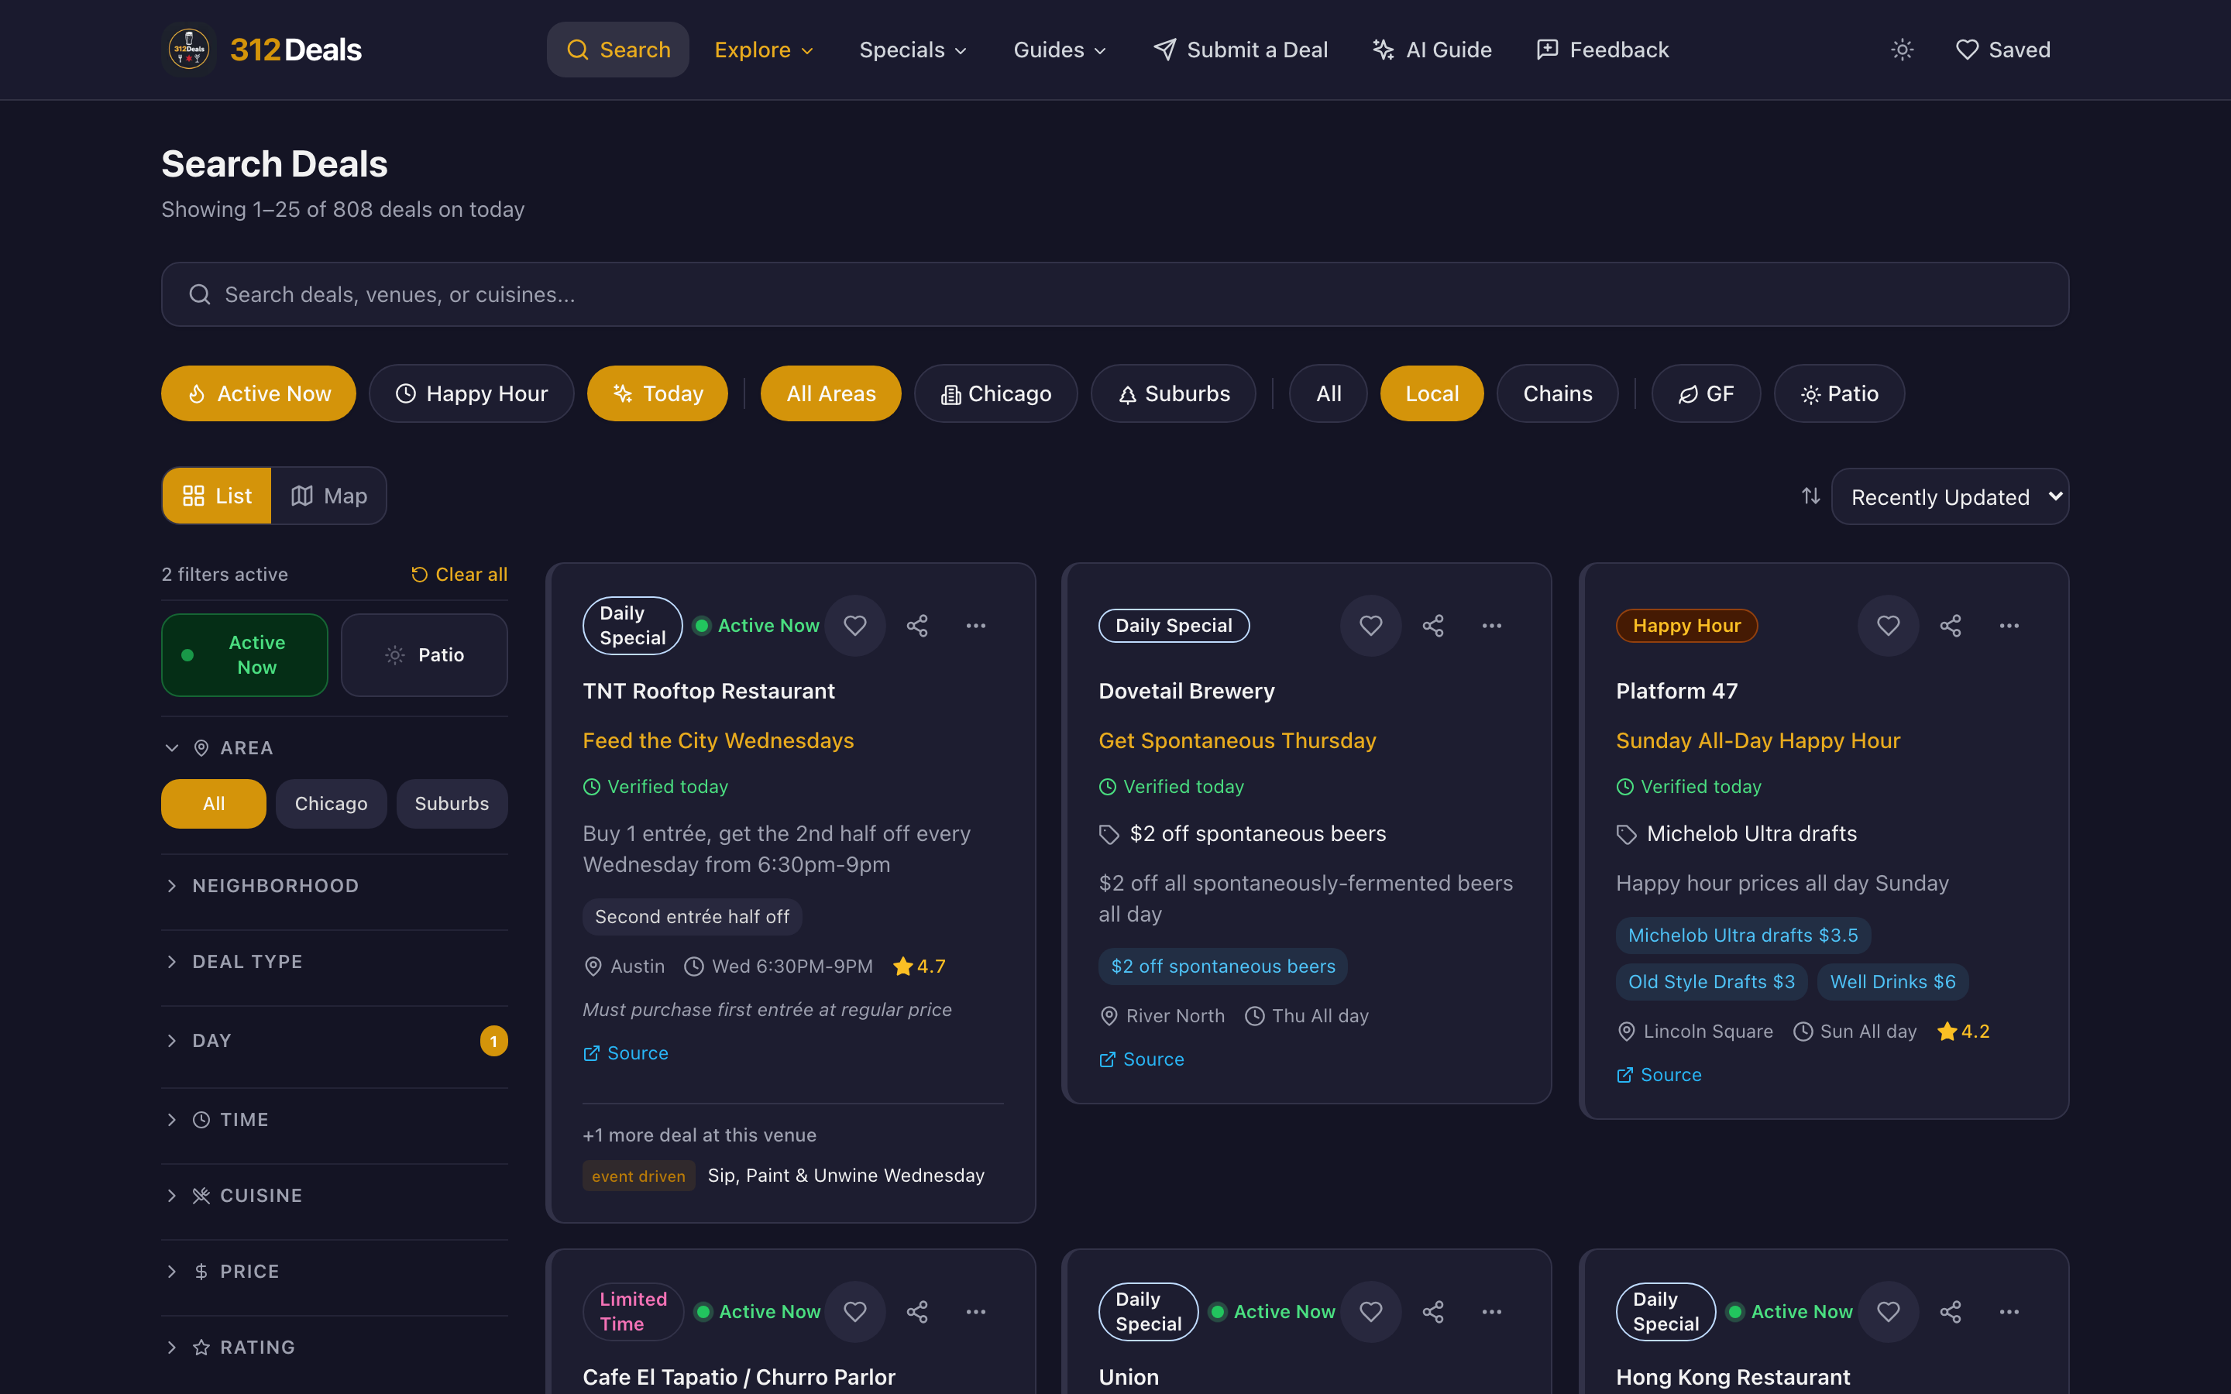The width and height of the screenshot is (2231, 1394).
Task: Toggle the light/dark theme sun icon
Action: 1902,50
